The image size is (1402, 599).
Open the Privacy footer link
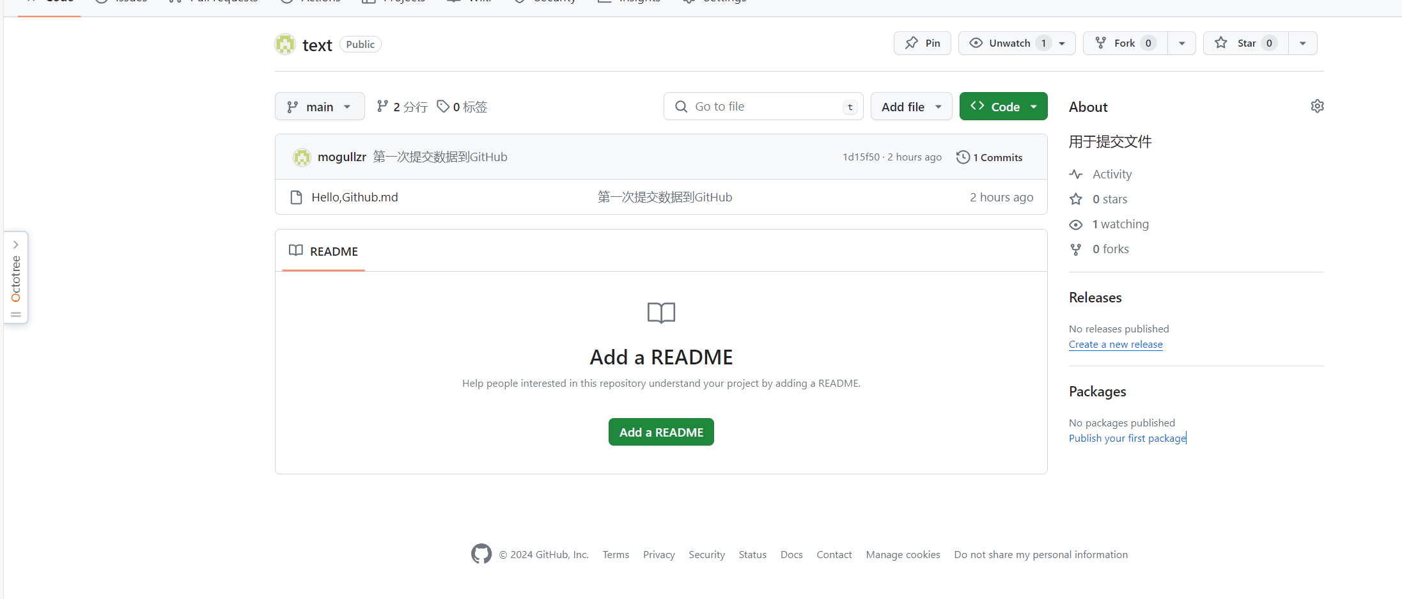pos(659,555)
